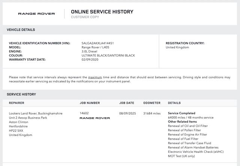Click the Repairer column header
Screen dimensions: 240x166
(x=16, y=103)
